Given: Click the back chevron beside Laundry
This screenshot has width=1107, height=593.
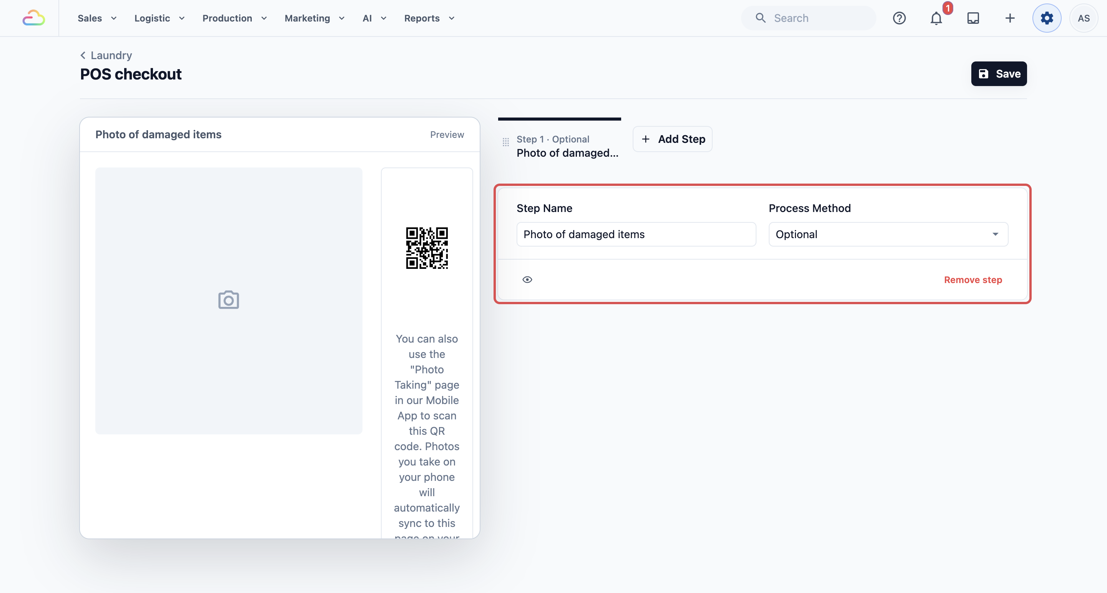Looking at the screenshot, I should [x=83, y=55].
